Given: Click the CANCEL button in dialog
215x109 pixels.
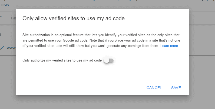Looking at the screenshot, I should point(154,88).
